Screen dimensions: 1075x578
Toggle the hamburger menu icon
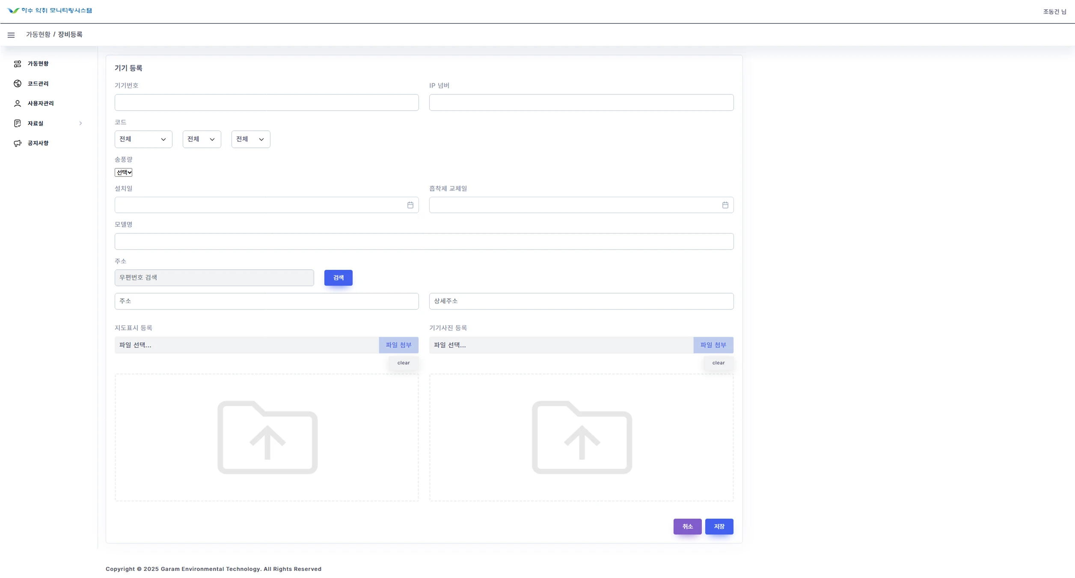coord(11,35)
